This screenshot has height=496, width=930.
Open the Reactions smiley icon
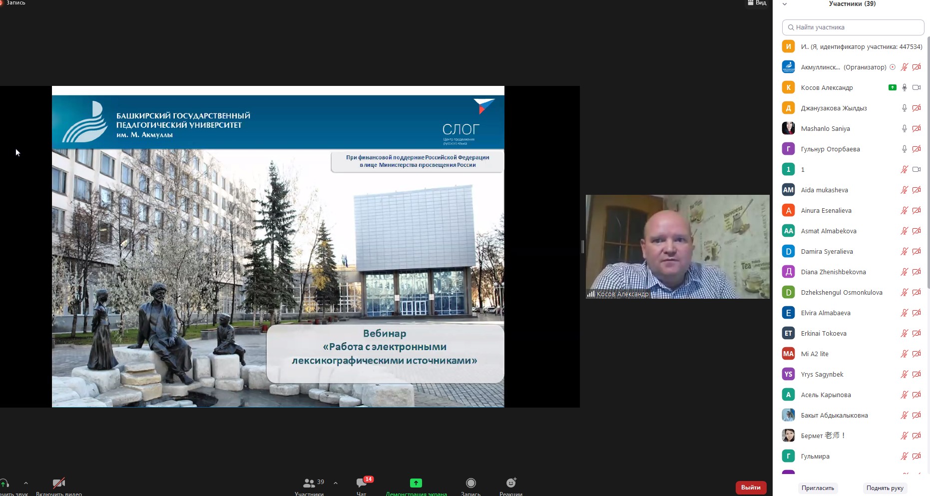510,483
